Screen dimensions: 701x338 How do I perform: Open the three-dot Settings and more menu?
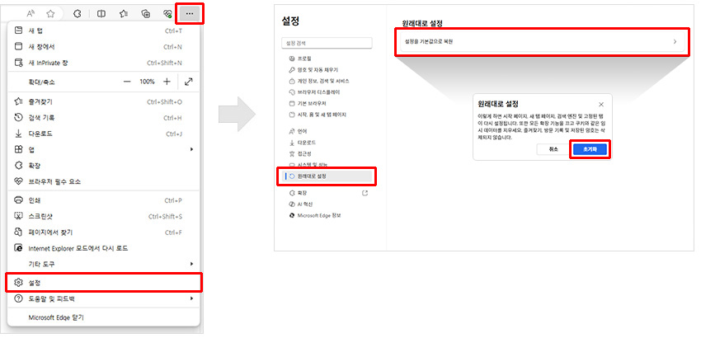tap(190, 13)
